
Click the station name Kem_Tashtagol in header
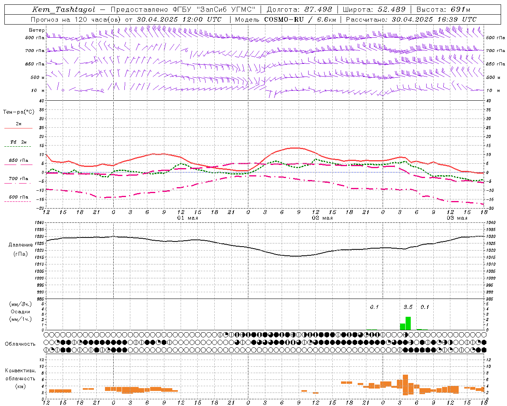point(64,10)
